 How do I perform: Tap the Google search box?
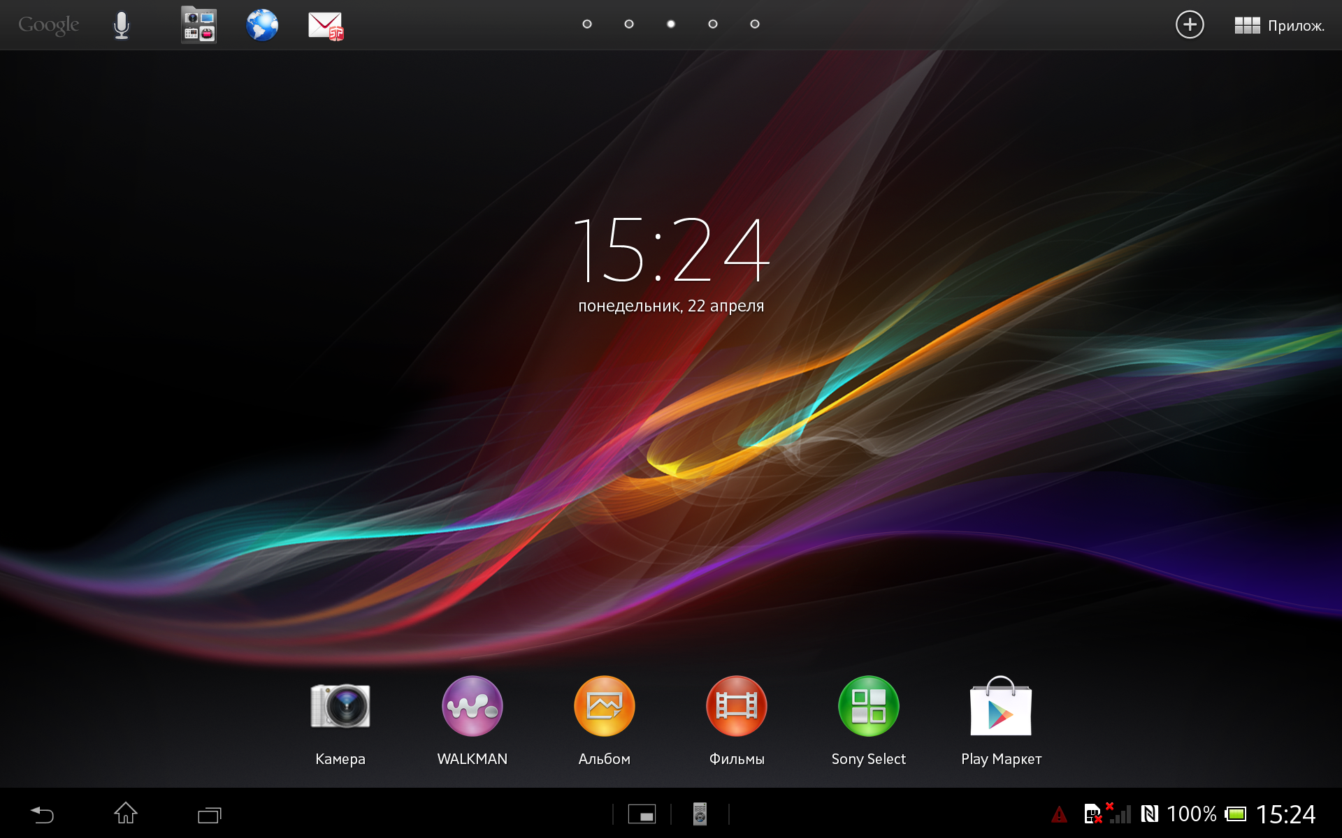49,25
